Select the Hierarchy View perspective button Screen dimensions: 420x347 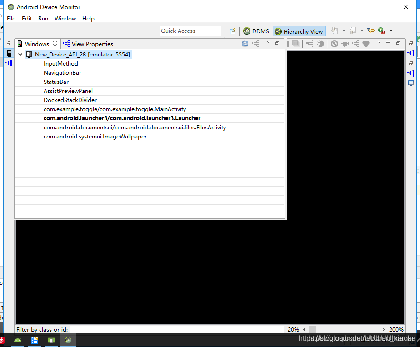[299, 31]
